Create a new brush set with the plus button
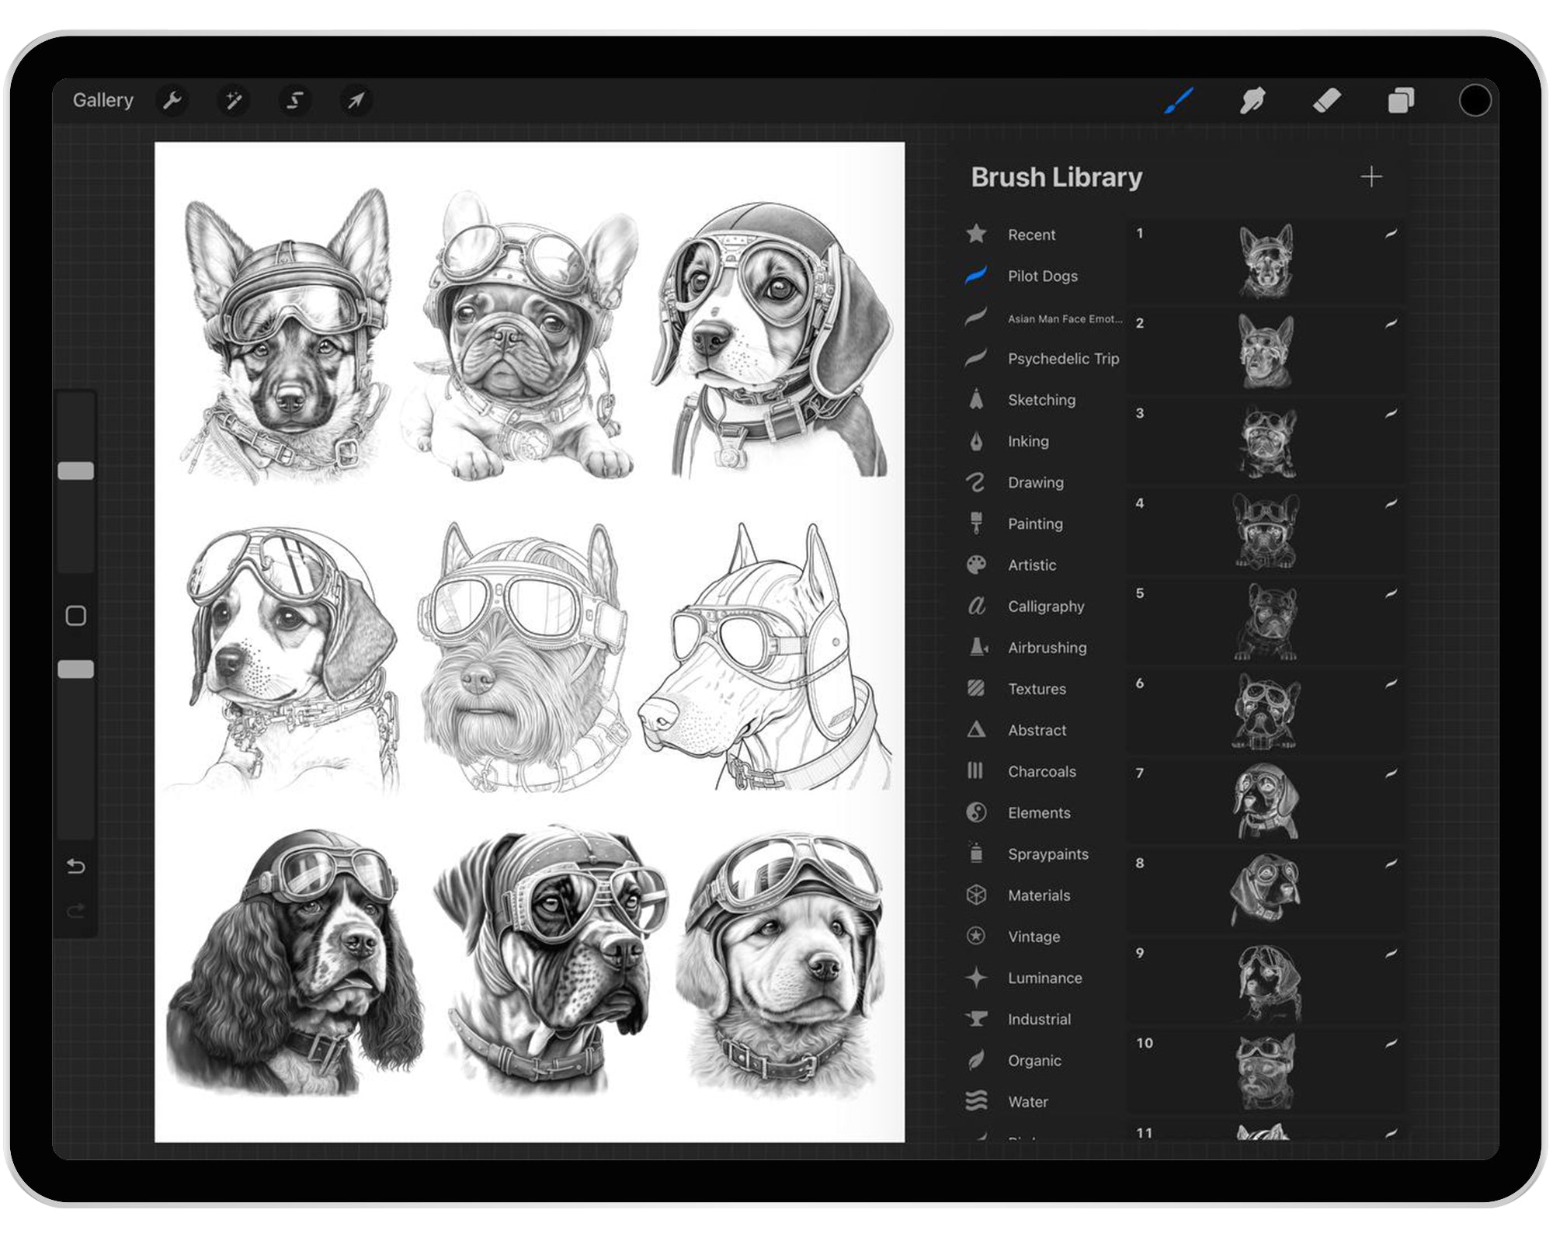 click(1371, 177)
